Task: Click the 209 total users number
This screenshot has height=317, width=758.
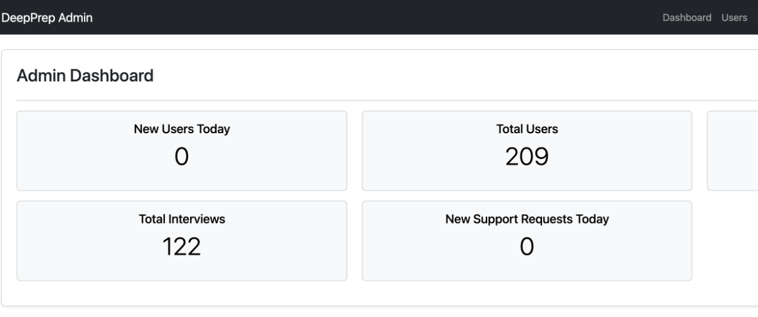Action: tap(527, 157)
